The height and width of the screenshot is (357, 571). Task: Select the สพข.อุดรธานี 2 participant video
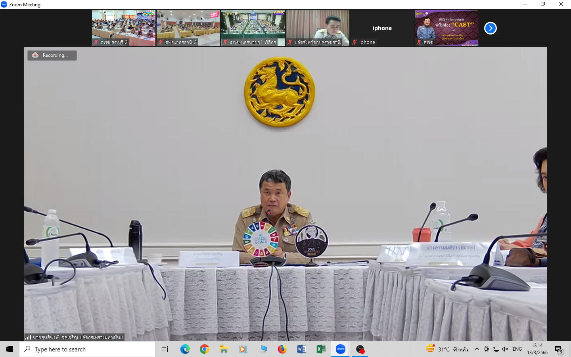point(188,28)
